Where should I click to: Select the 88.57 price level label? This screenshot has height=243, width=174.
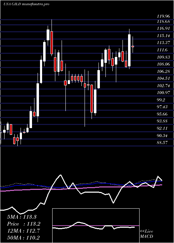[162, 143]
